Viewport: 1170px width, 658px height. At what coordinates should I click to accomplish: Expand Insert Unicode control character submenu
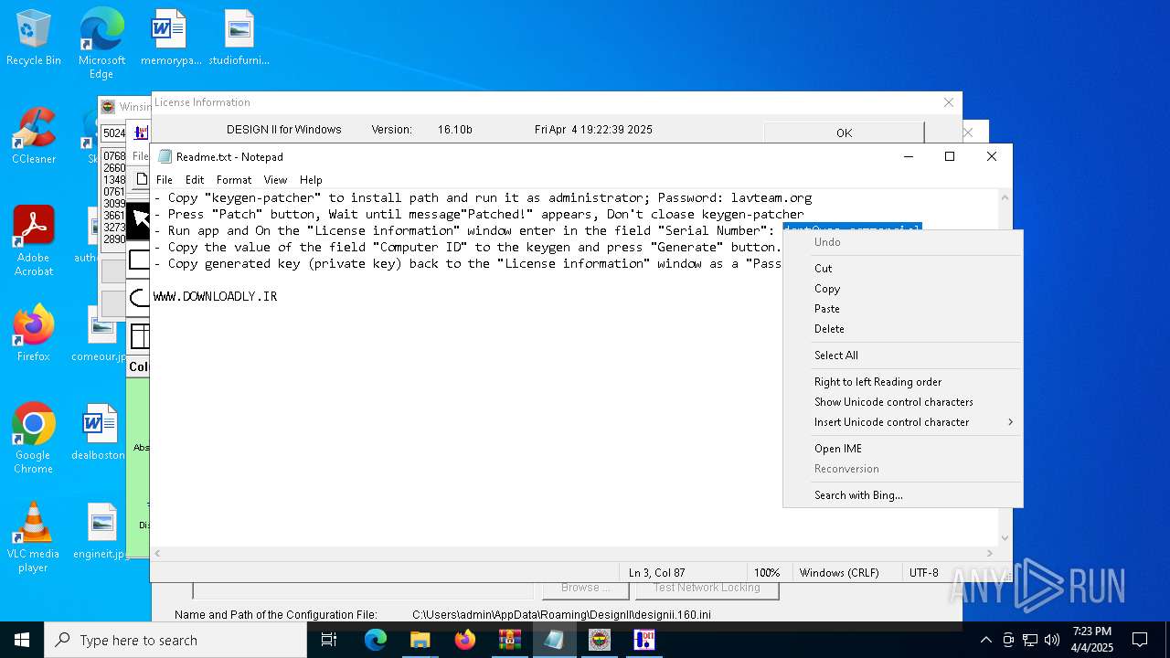(x=903, y=422)
